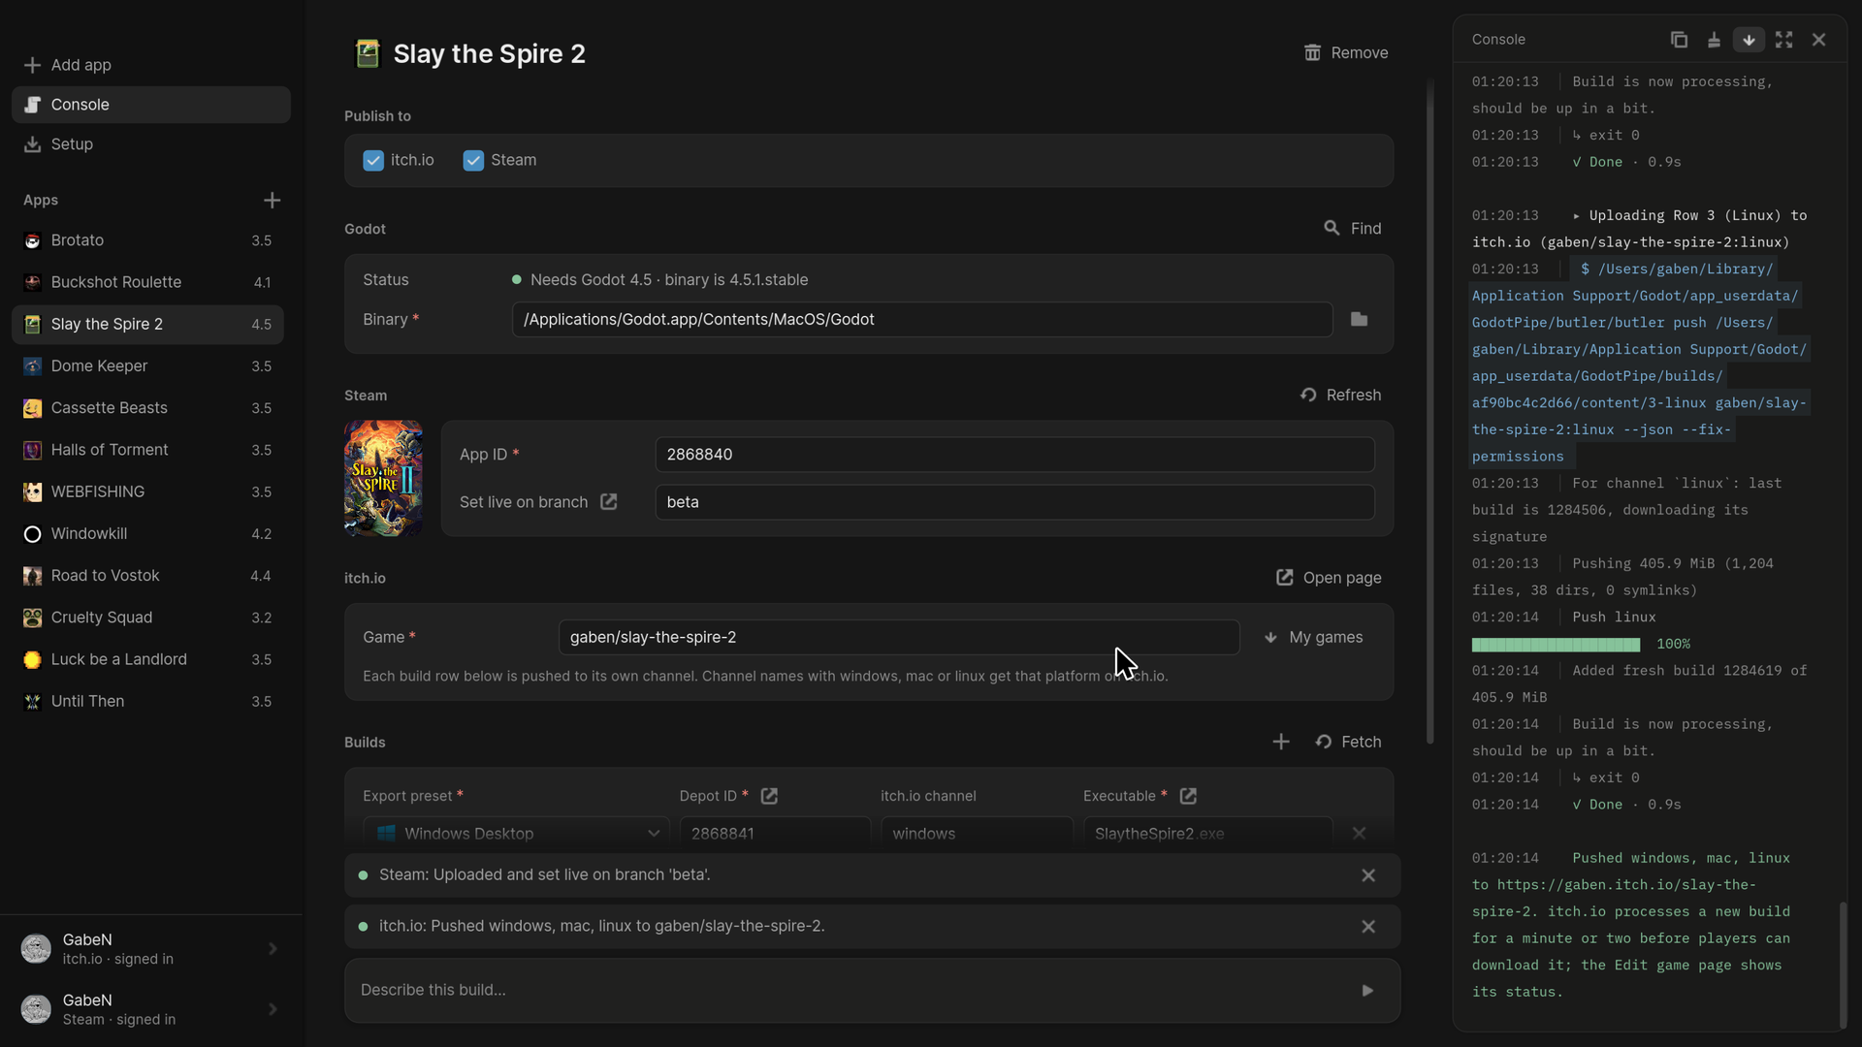Click Find Godot binary button
This screenshot has width=1862, height=1047.
[x=1352, y=229]
